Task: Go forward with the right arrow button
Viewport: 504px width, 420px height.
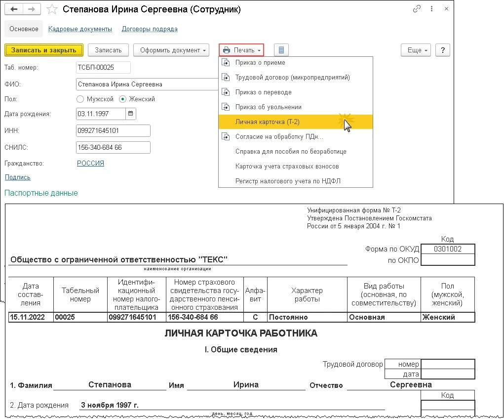Action: click(32, 9)
